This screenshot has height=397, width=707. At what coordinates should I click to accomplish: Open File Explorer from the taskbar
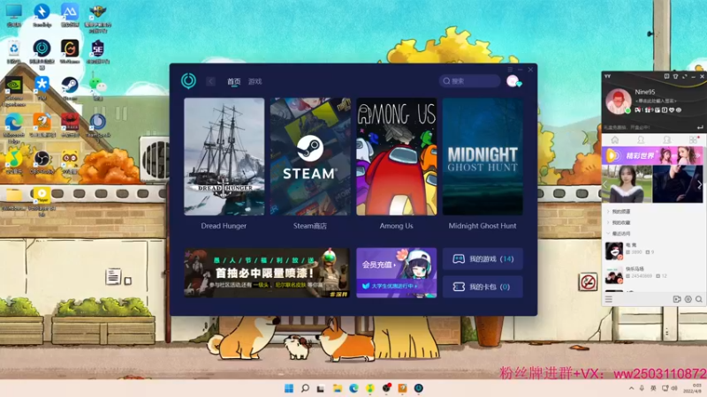(x=338, y=388)
